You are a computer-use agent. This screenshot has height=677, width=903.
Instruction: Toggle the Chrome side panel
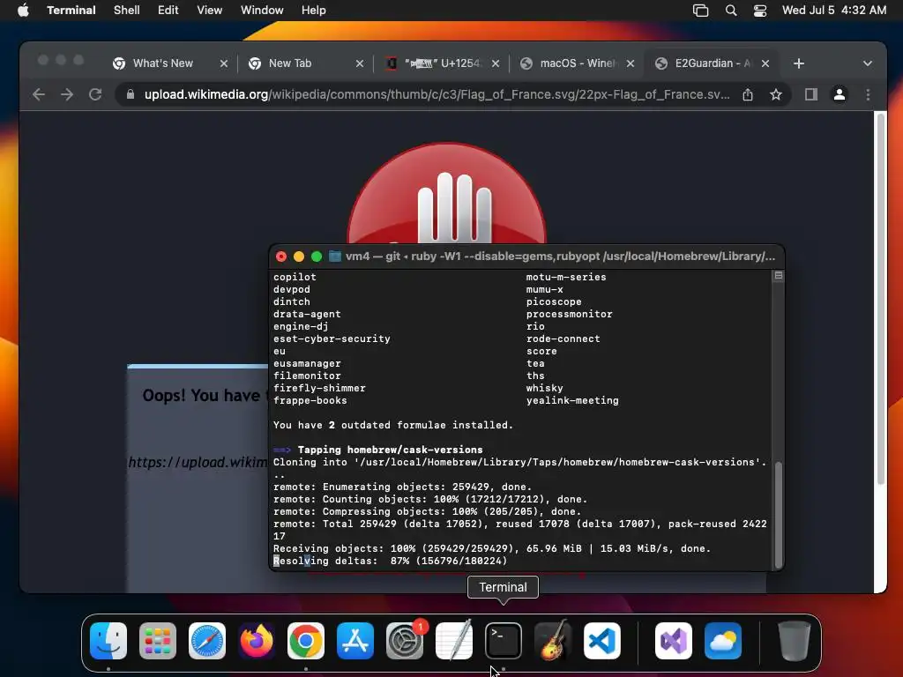(x=811, y=94)
